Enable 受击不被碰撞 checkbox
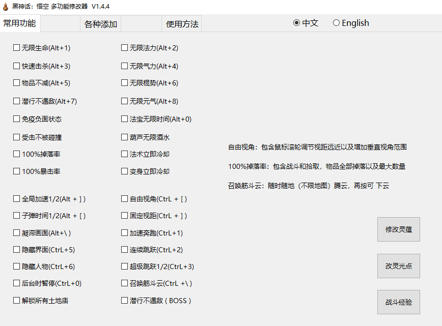This screenshot has width=442, height=326. click(x=17, y=137)
